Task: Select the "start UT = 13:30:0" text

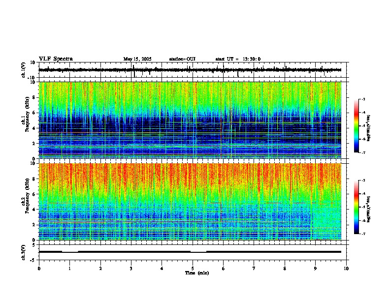Action: (238, 59)
